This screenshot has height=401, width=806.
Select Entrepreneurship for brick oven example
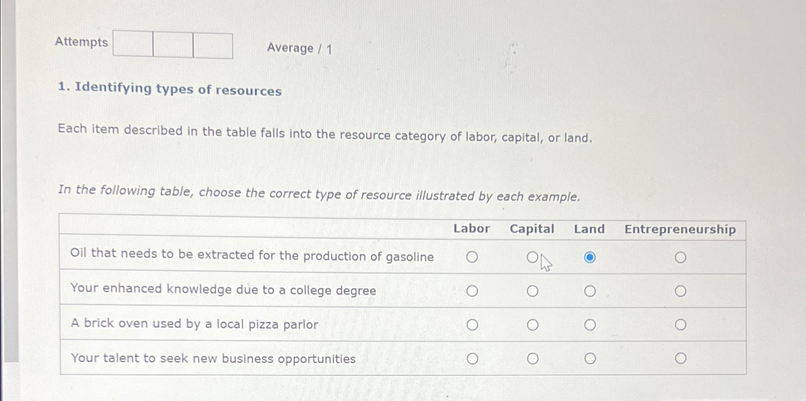[x=680, y=324]
